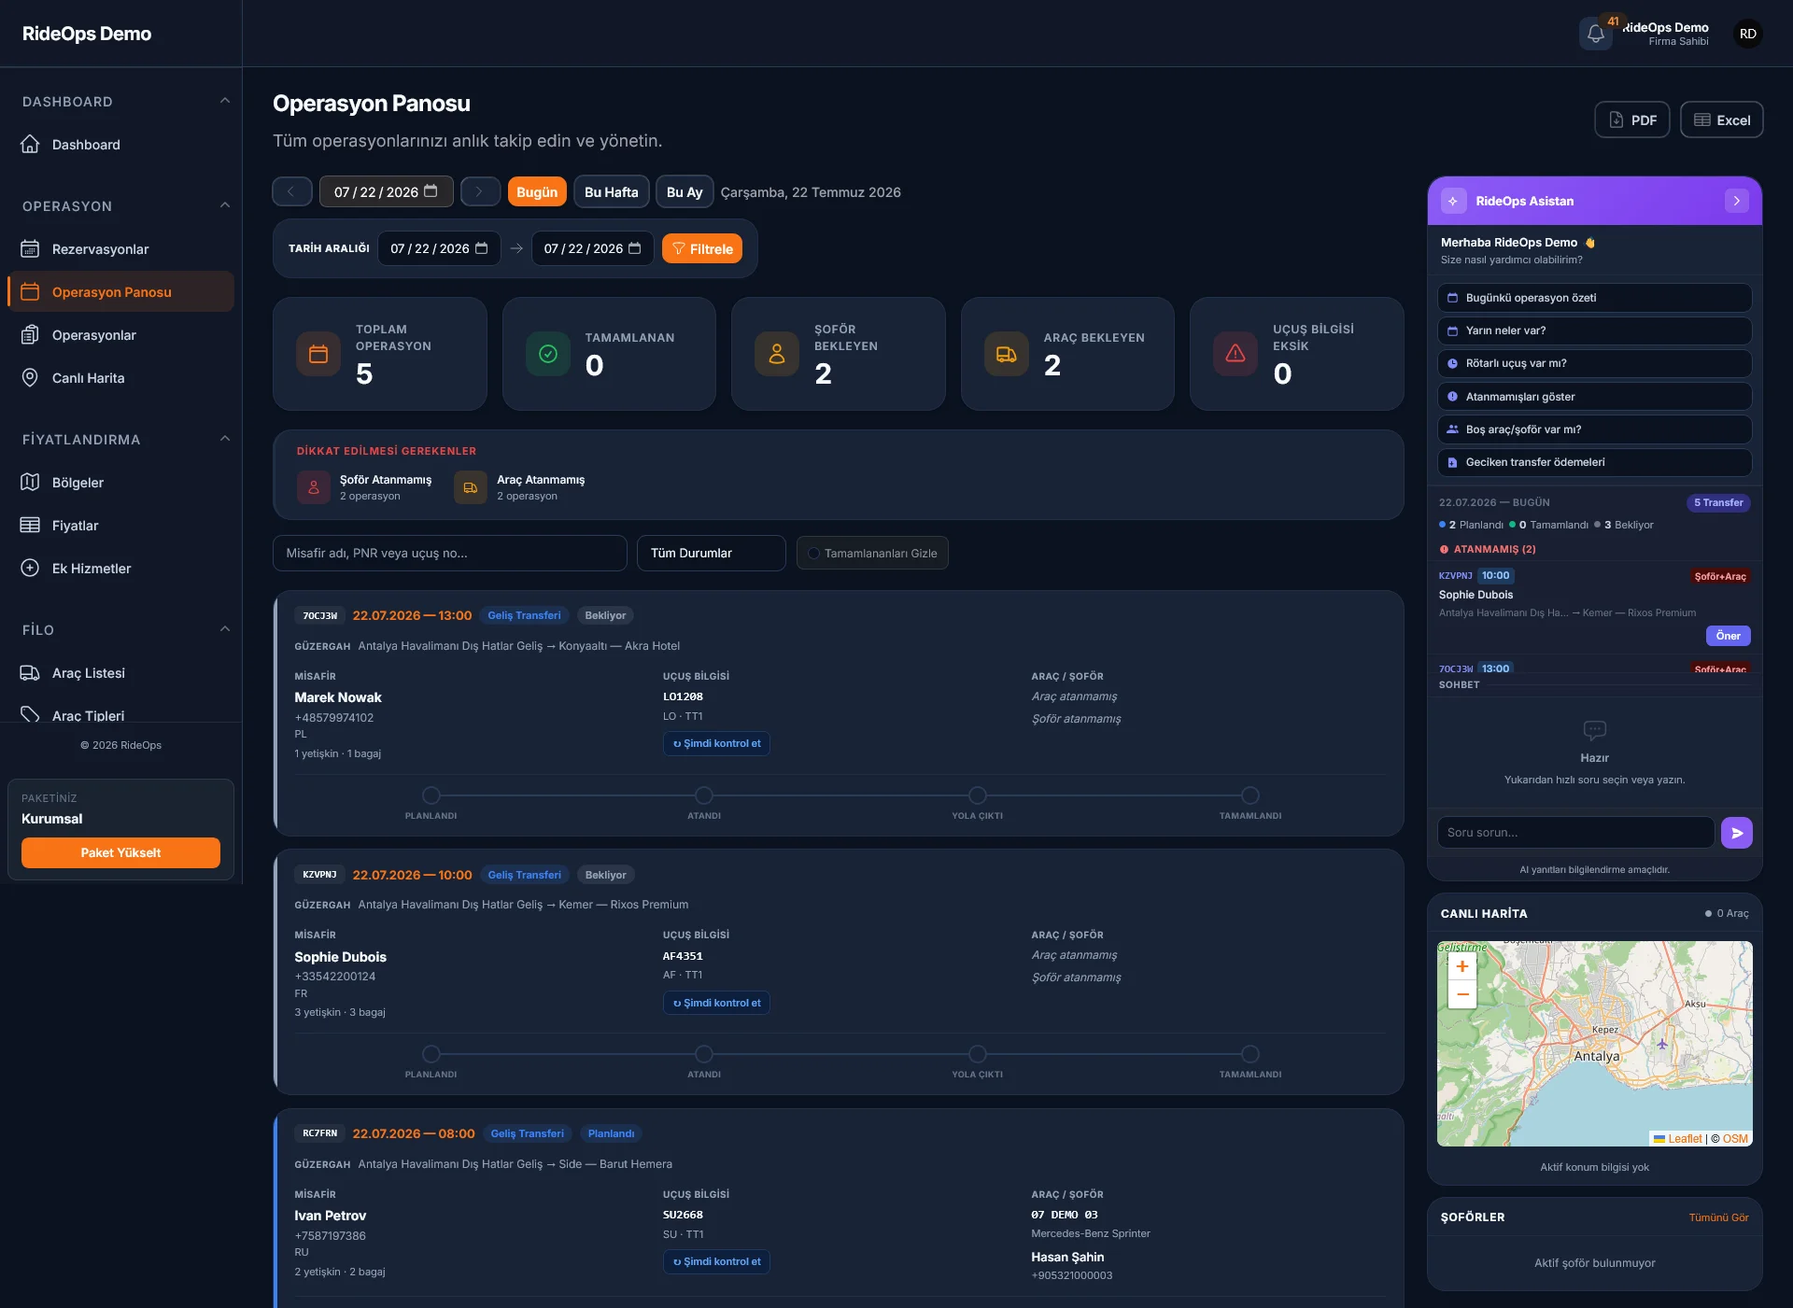Viewport: 1793px width, 1308px height.
Task: Click ATANDI step marker for Sophie Dubois
Action: (x=704, y=1054)
